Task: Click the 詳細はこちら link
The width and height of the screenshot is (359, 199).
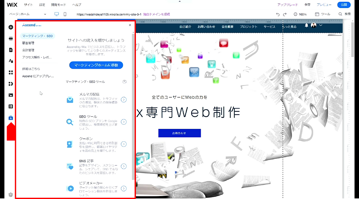Action: pos(31,69)
